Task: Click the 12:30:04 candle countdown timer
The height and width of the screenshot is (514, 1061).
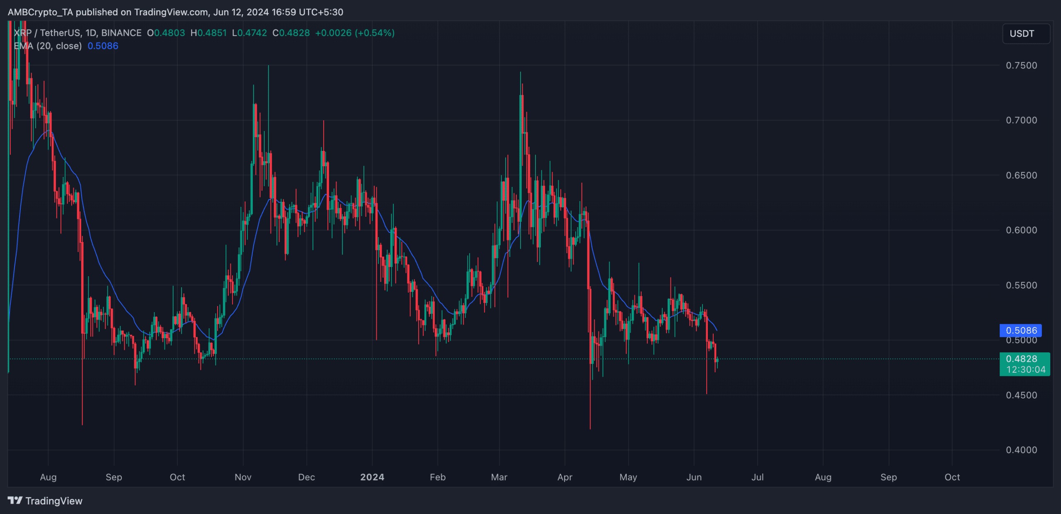Action: (x=1025, y=369)
